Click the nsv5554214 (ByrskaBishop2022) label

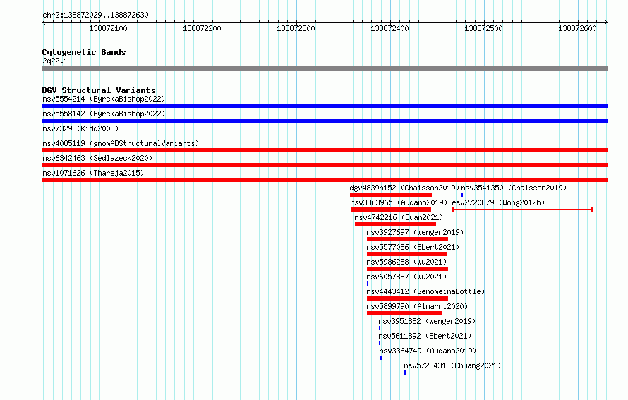(x=104, y=99)
